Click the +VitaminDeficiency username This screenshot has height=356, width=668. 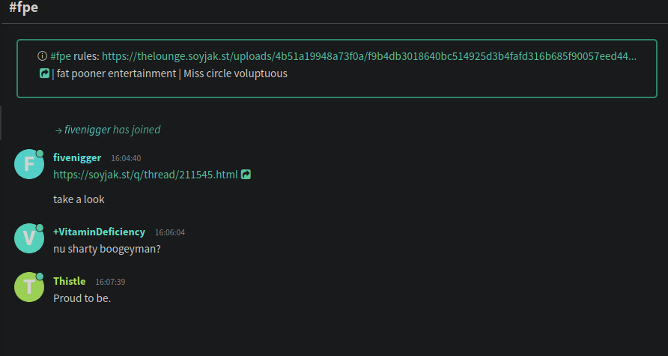[99, 232]
